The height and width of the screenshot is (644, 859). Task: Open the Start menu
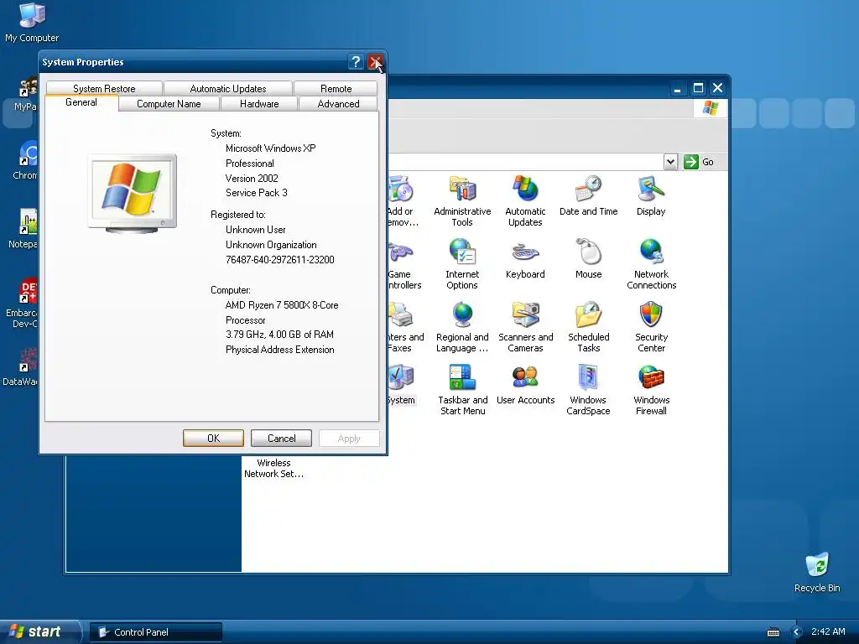39,631
